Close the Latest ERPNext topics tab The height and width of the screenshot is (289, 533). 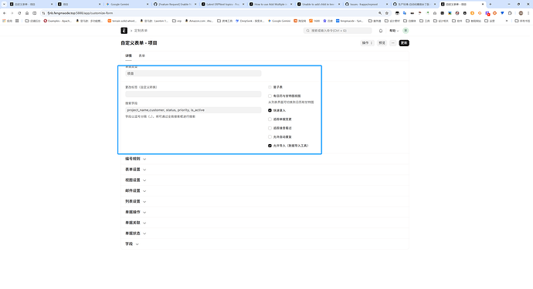[243, 4]
